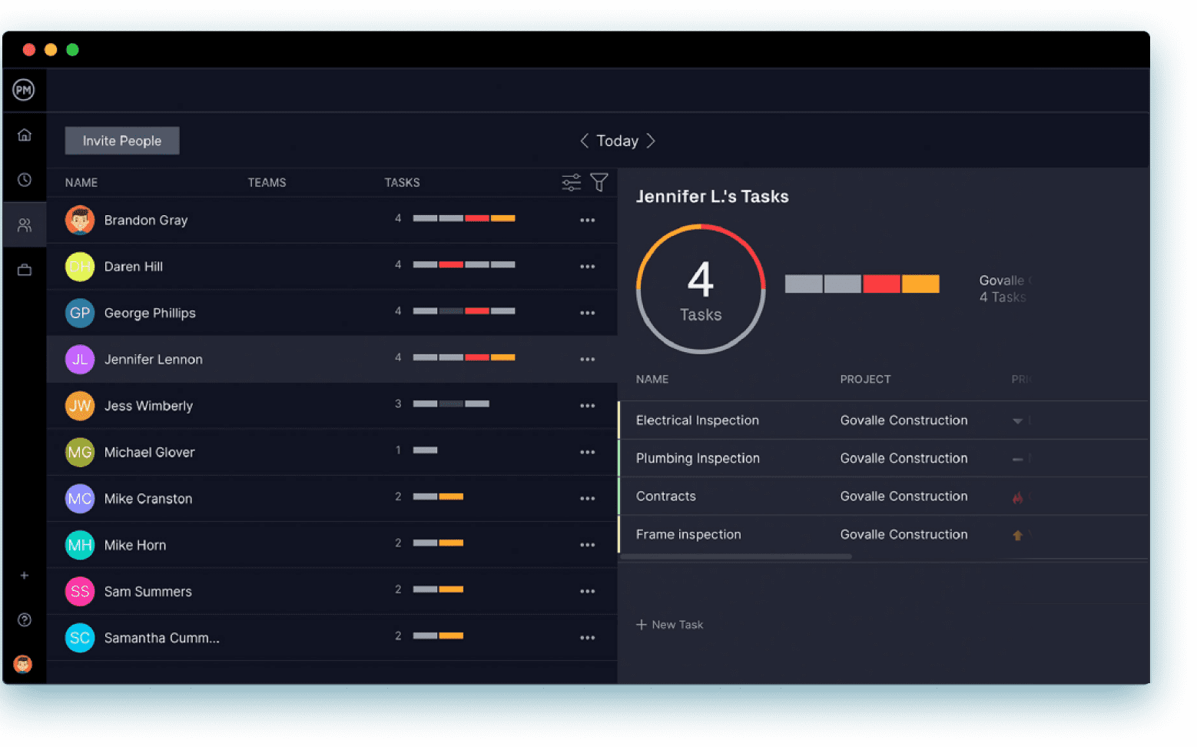Open more options for Brandon Gray
The height and width of the screenshot is (747, 1197).
[x=588, y=221]
